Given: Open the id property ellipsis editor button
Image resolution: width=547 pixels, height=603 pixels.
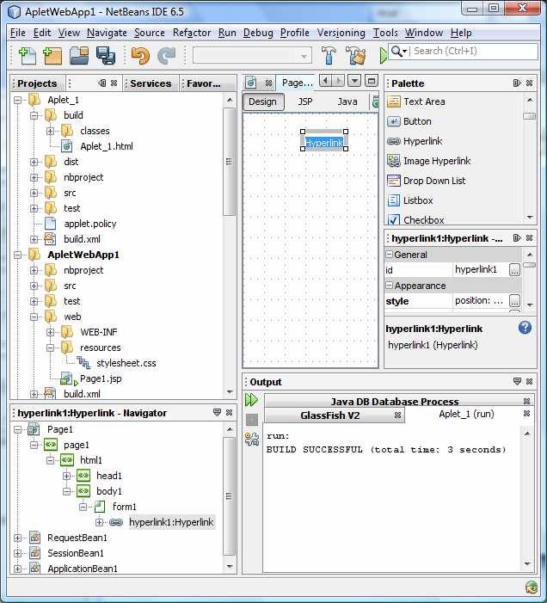Looking at the screenshot, I should 514,270.
